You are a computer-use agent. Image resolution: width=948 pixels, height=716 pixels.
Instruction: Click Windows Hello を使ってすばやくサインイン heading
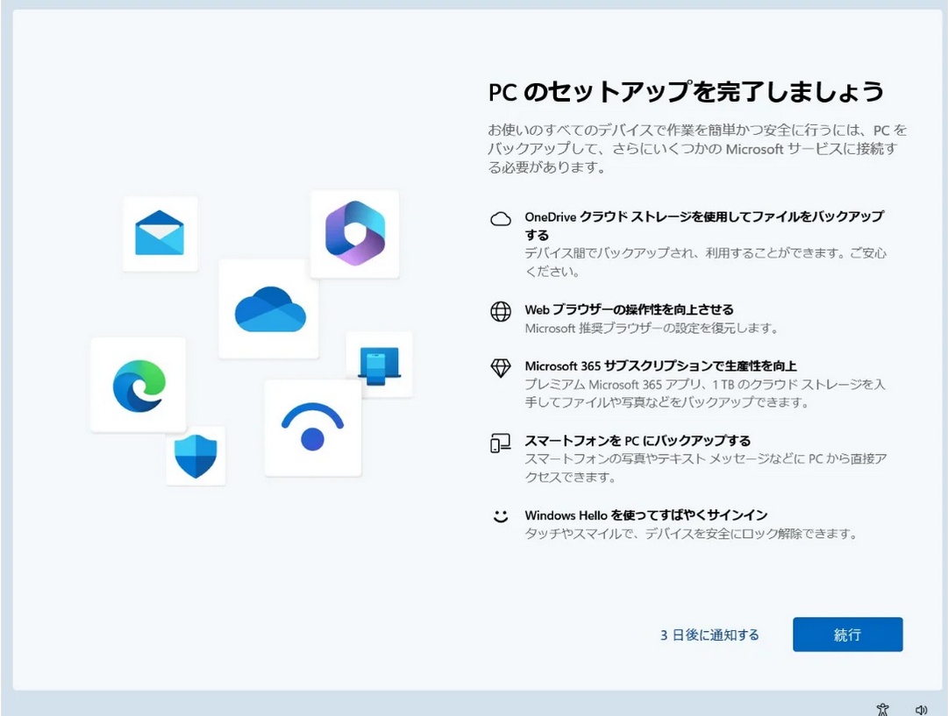click(645, 515)
